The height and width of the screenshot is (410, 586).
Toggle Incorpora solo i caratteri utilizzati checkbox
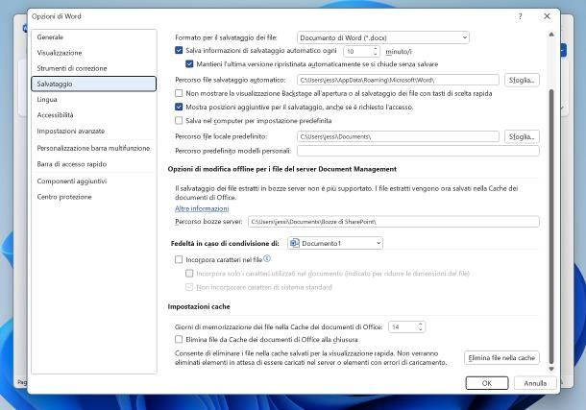pos(189,274)
